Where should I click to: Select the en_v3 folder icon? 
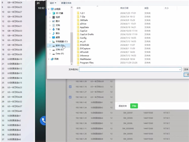(78, 41)
